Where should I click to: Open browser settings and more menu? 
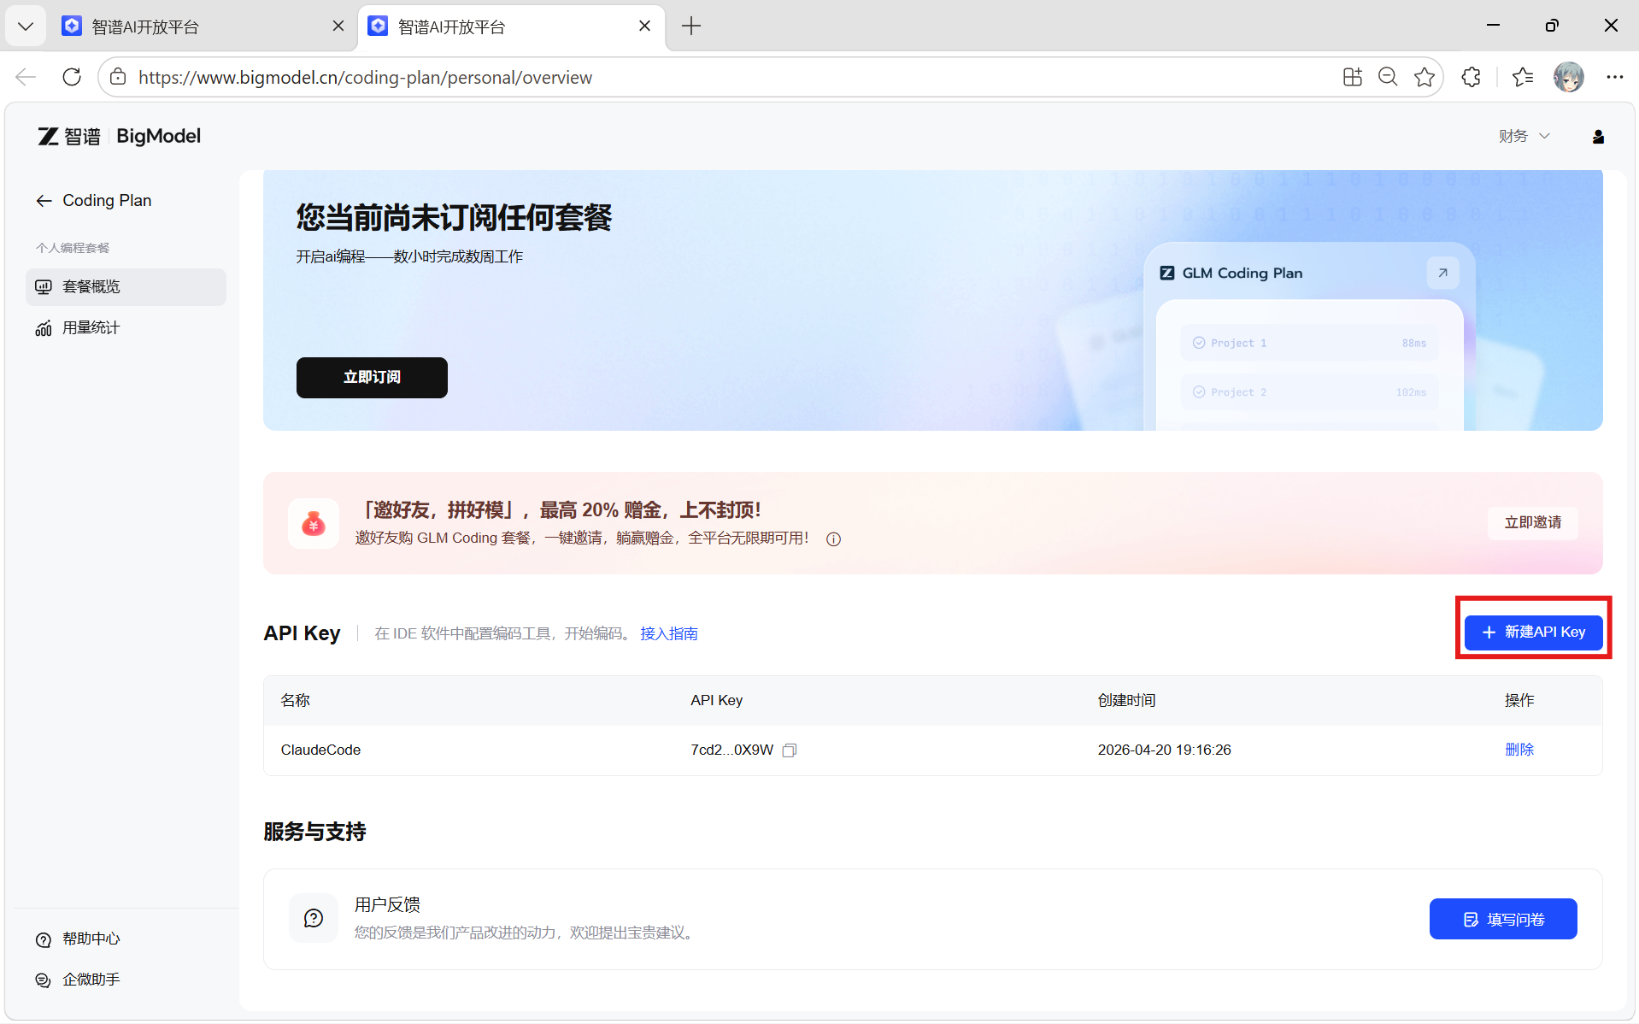click(1614, 77)
